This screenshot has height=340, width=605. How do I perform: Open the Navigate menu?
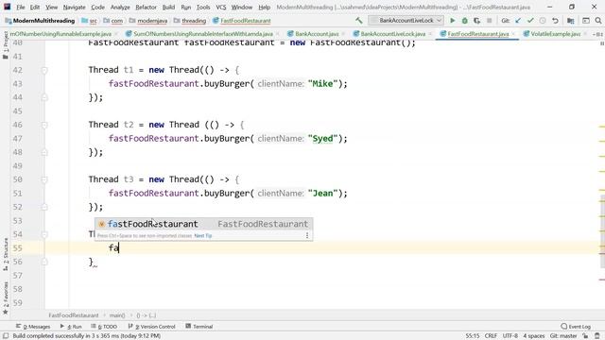click(x=74, y=7)
